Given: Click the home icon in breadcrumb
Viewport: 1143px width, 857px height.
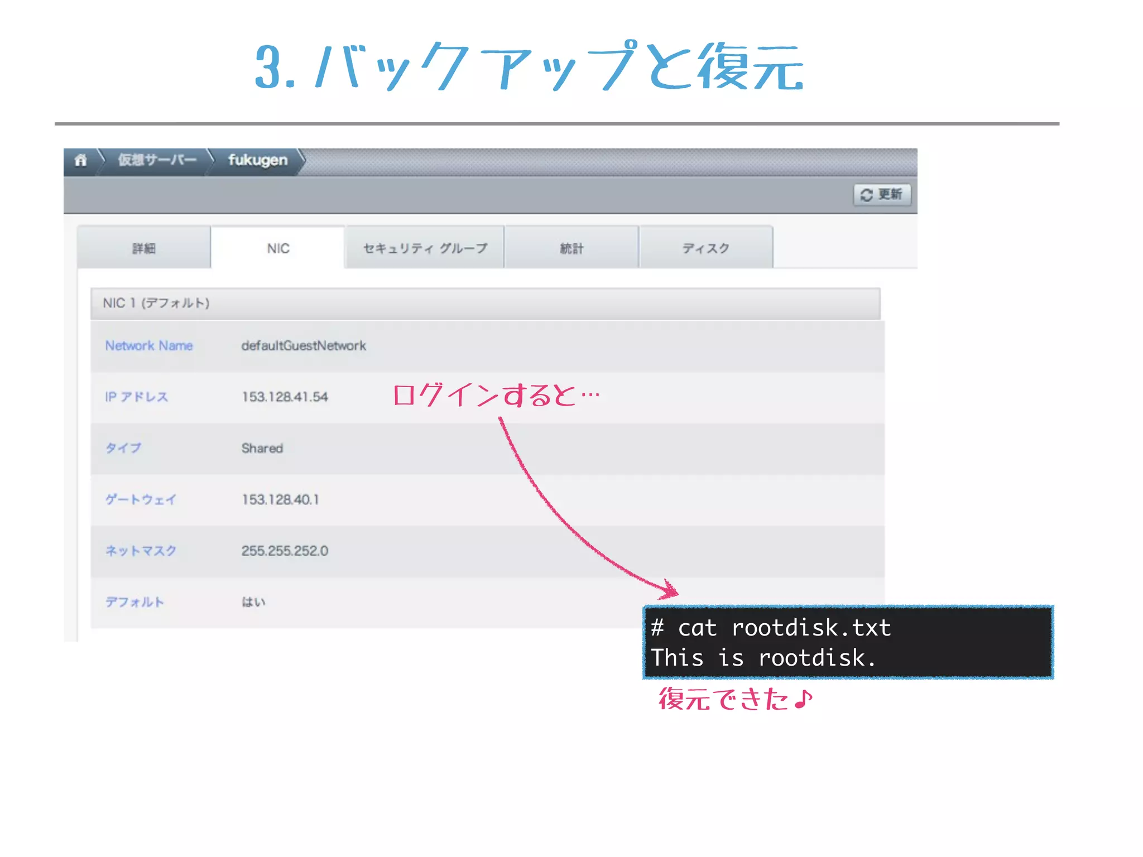Looking at the screenshot, I should (x=81, y=161).
